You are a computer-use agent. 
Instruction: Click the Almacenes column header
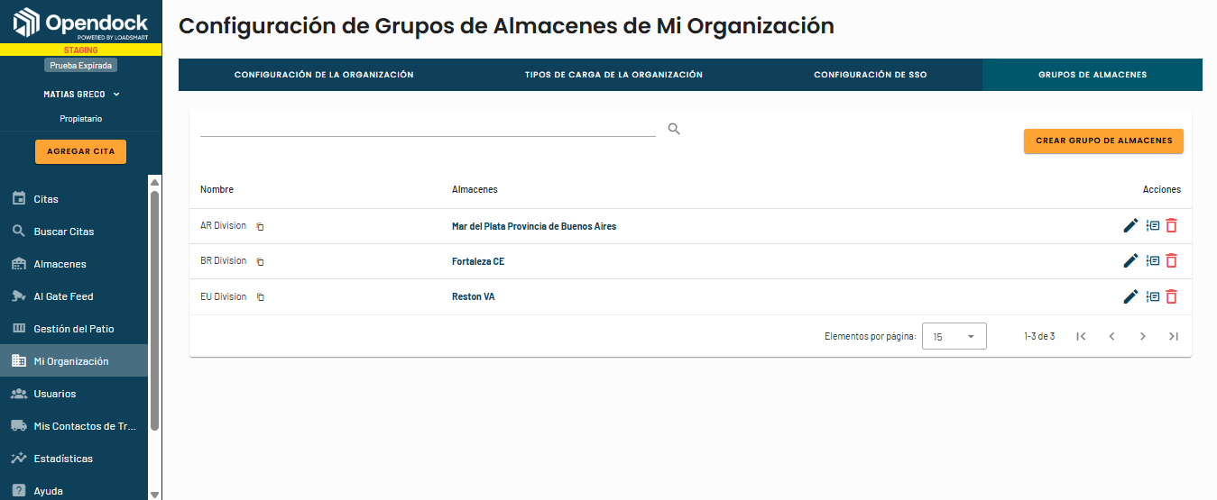475,189
